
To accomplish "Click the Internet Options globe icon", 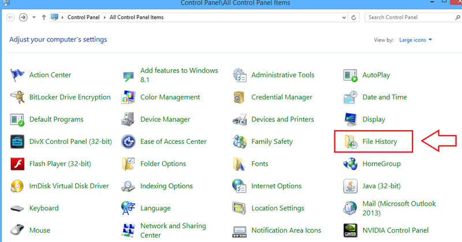I will pos(239,186).
